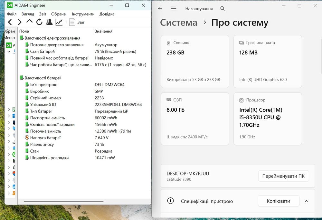Click the Властивості електроживлення group icon
322x220 pixels.
[x=22, y=38]
